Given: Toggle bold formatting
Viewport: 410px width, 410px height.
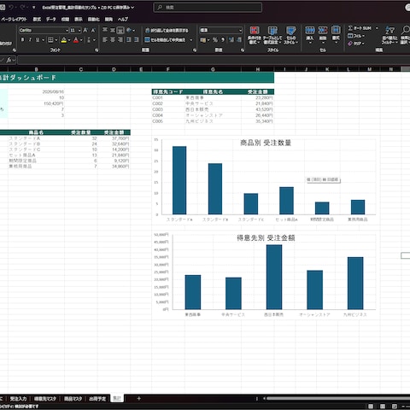Looking at the screenshot, I should coord(22,40).
